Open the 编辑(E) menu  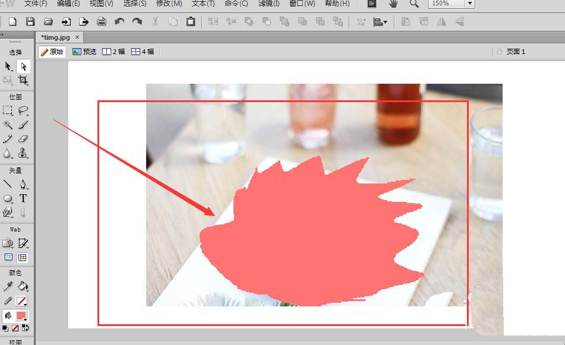[68, 4]
